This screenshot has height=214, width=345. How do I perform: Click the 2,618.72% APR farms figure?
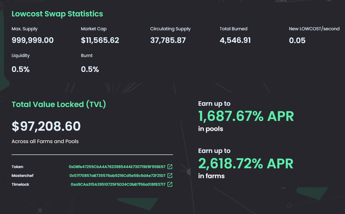click(246, 164)
